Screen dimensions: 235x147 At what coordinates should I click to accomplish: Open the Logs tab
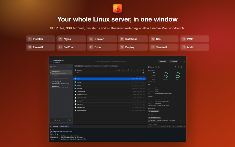[97, 66]
